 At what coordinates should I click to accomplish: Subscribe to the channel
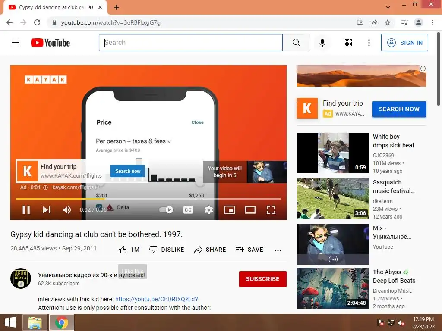tap(263, 279)
